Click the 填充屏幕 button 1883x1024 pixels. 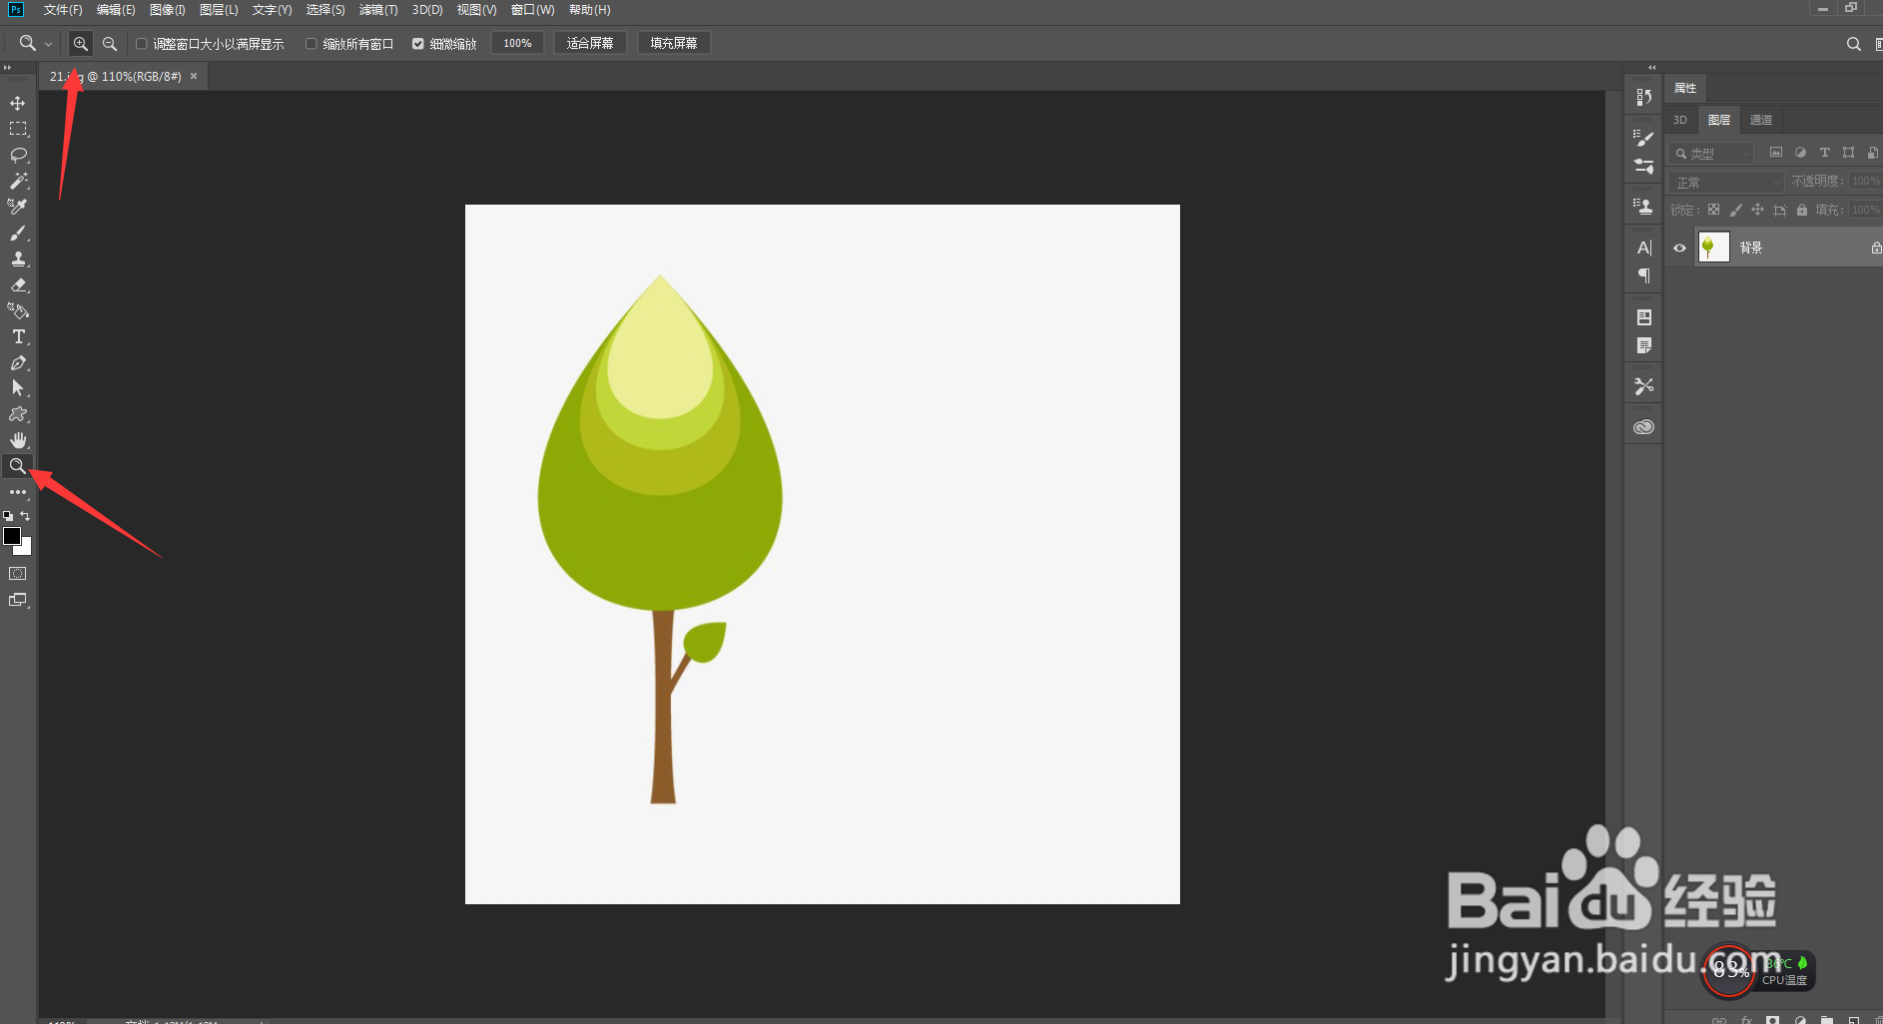coord(674,43)
